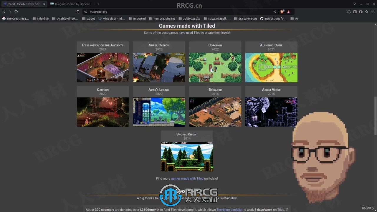Open The Great Mea... bookmark
377x212 pixels.
click(x=16, y=19)
